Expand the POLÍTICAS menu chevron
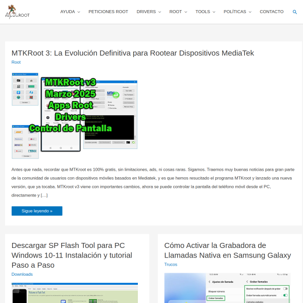 tap(250, 12)
